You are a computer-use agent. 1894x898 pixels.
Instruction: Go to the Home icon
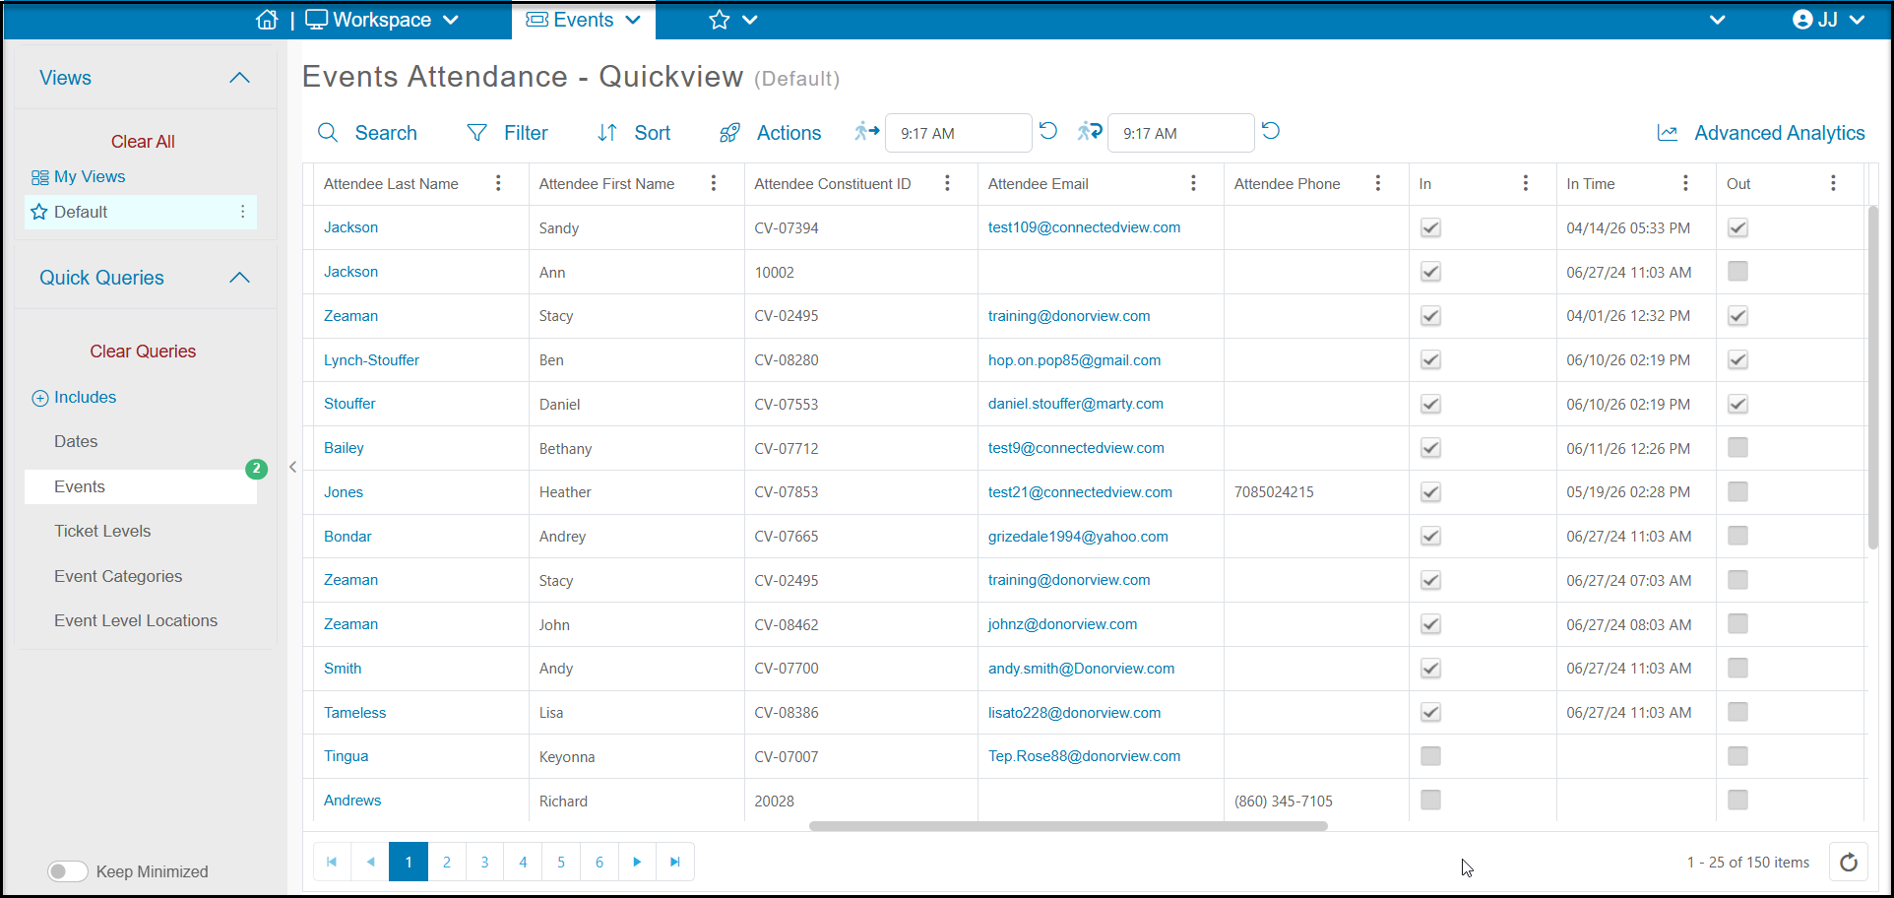267,20
